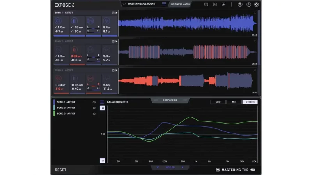Click Song 2 loudness icon

58,50
